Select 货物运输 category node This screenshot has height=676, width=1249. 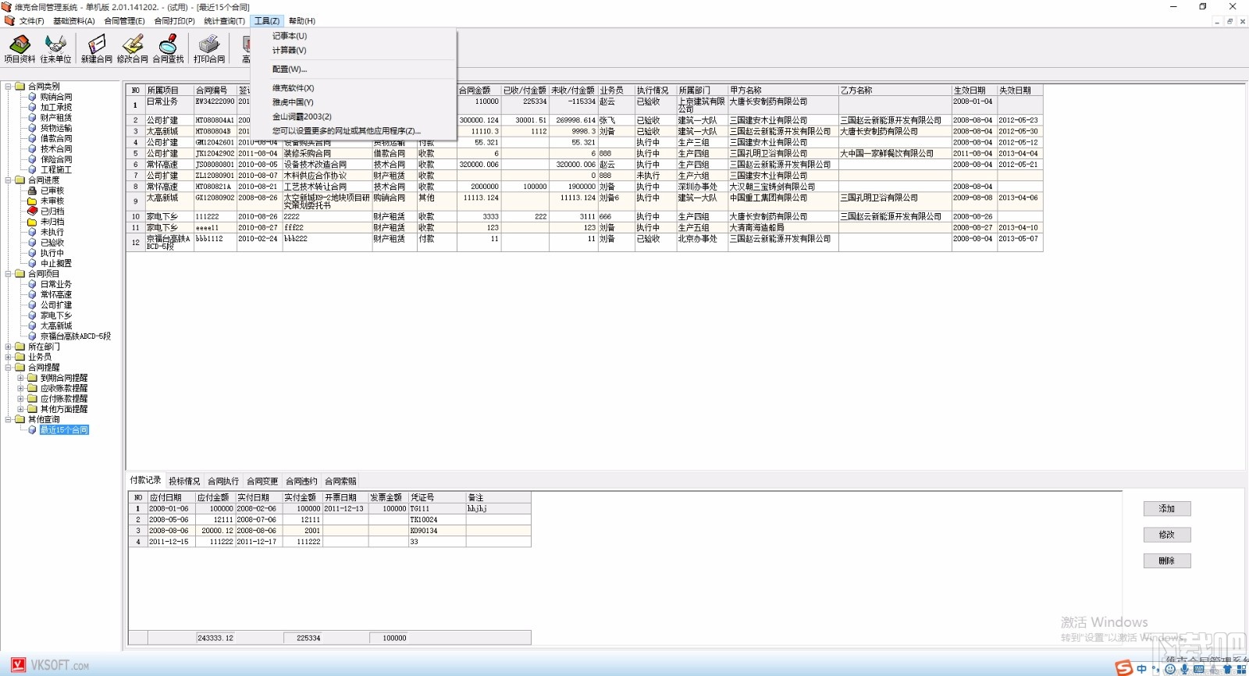pyautogui.click(x=56, y=128)
